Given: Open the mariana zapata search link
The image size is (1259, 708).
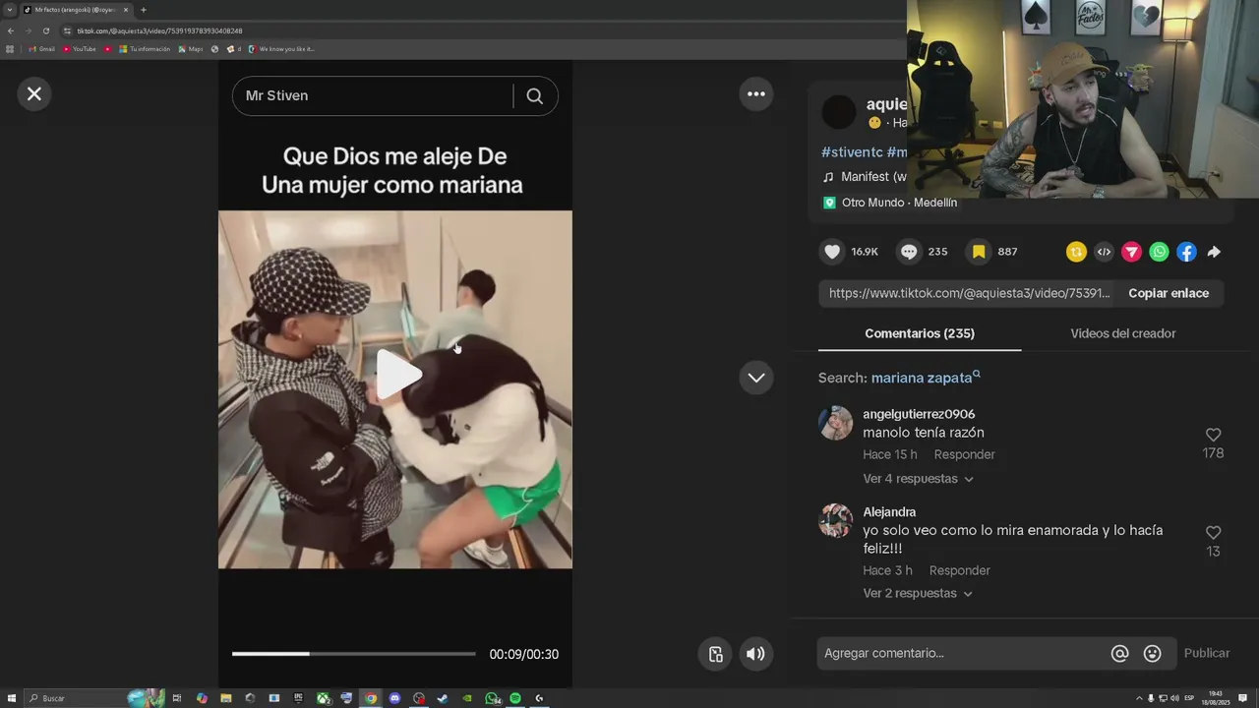Looking at the screenshot, I should [x=926, y=378].
